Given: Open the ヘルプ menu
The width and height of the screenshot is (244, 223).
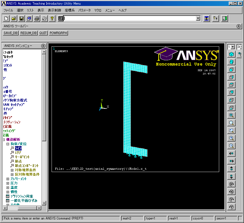Looking at the screenshot, I should click(x=123, y=10).
